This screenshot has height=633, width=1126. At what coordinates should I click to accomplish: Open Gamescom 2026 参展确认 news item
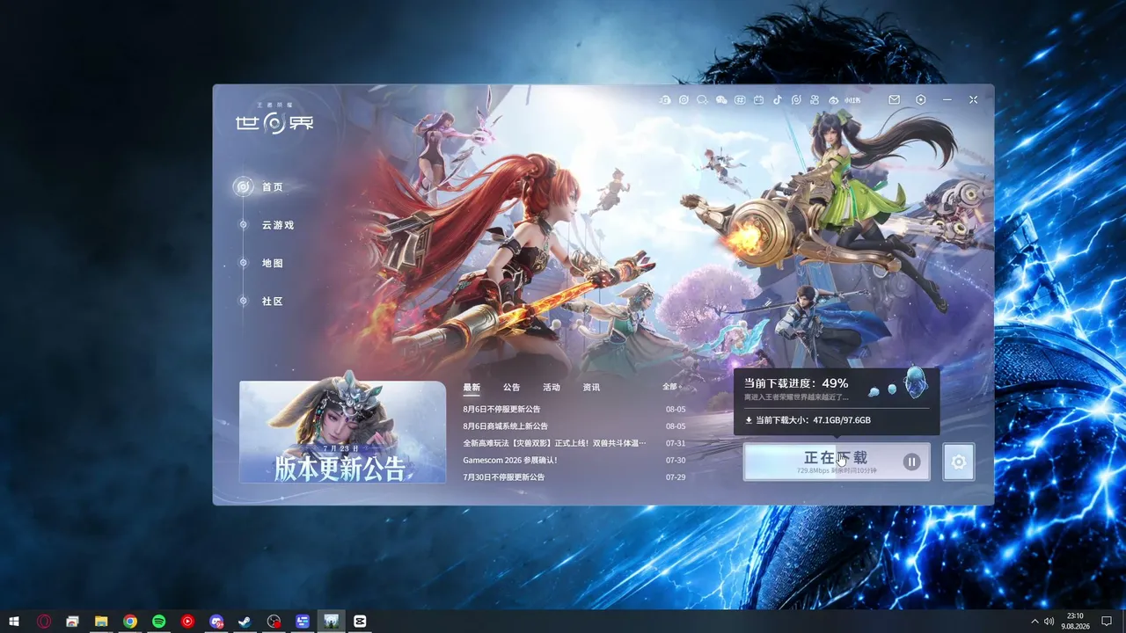(510, 460)
